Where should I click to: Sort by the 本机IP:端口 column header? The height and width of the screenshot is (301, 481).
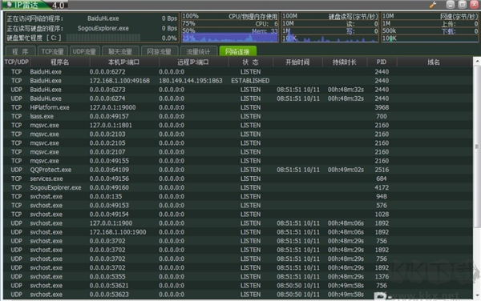(x=124, y=62)
